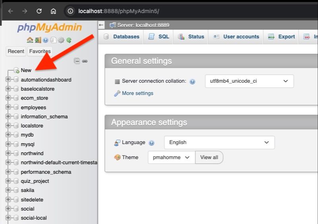318x224 pixels.
Task: Click browser back arrow
Action: (11, 11)
